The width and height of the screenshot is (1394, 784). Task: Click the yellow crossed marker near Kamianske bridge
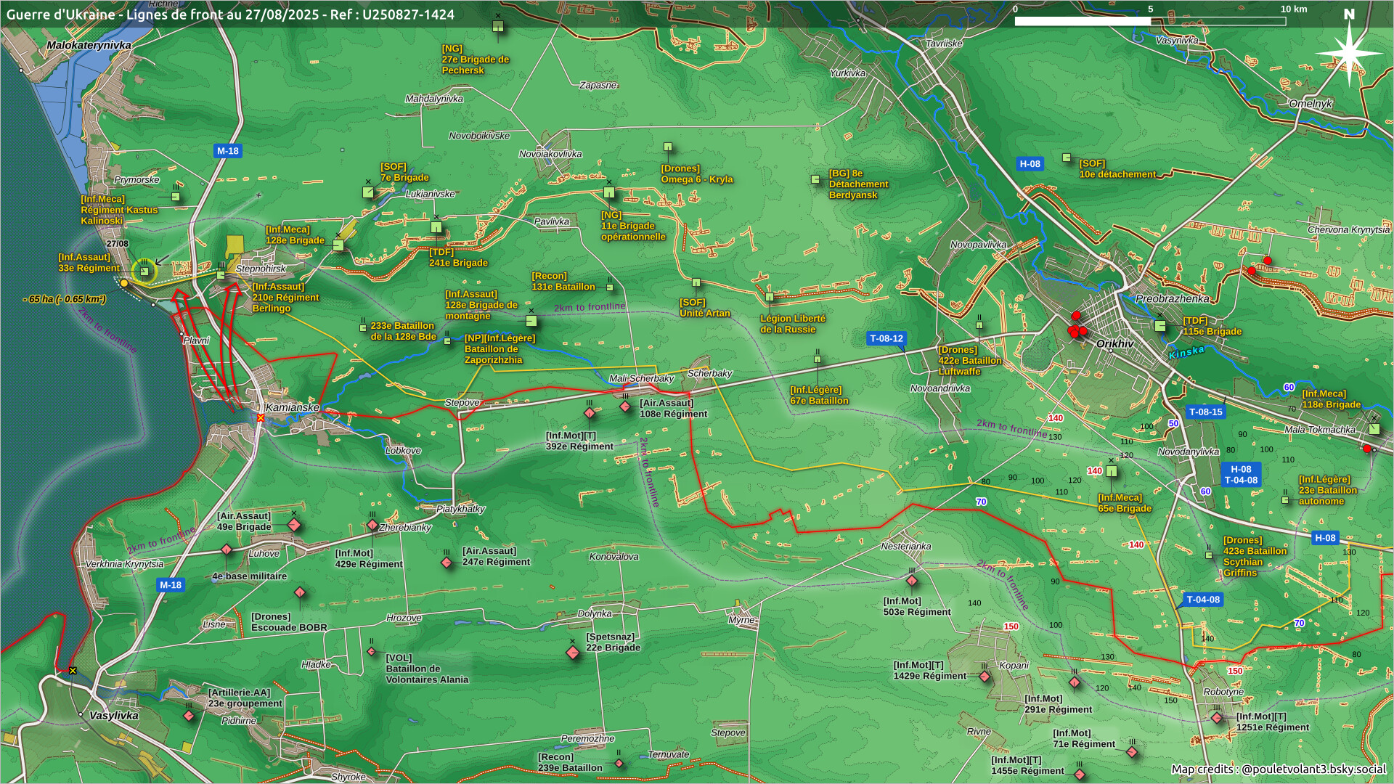(260, 418)
